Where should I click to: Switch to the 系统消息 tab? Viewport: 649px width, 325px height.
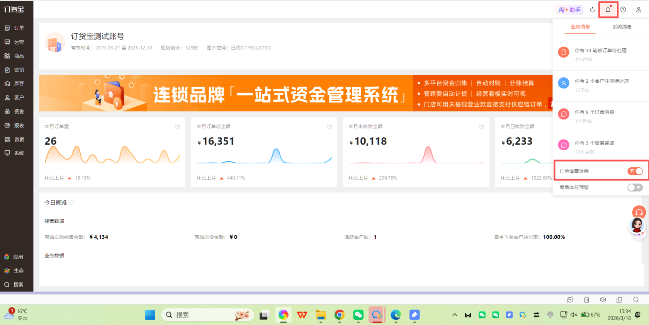[622, 27]
